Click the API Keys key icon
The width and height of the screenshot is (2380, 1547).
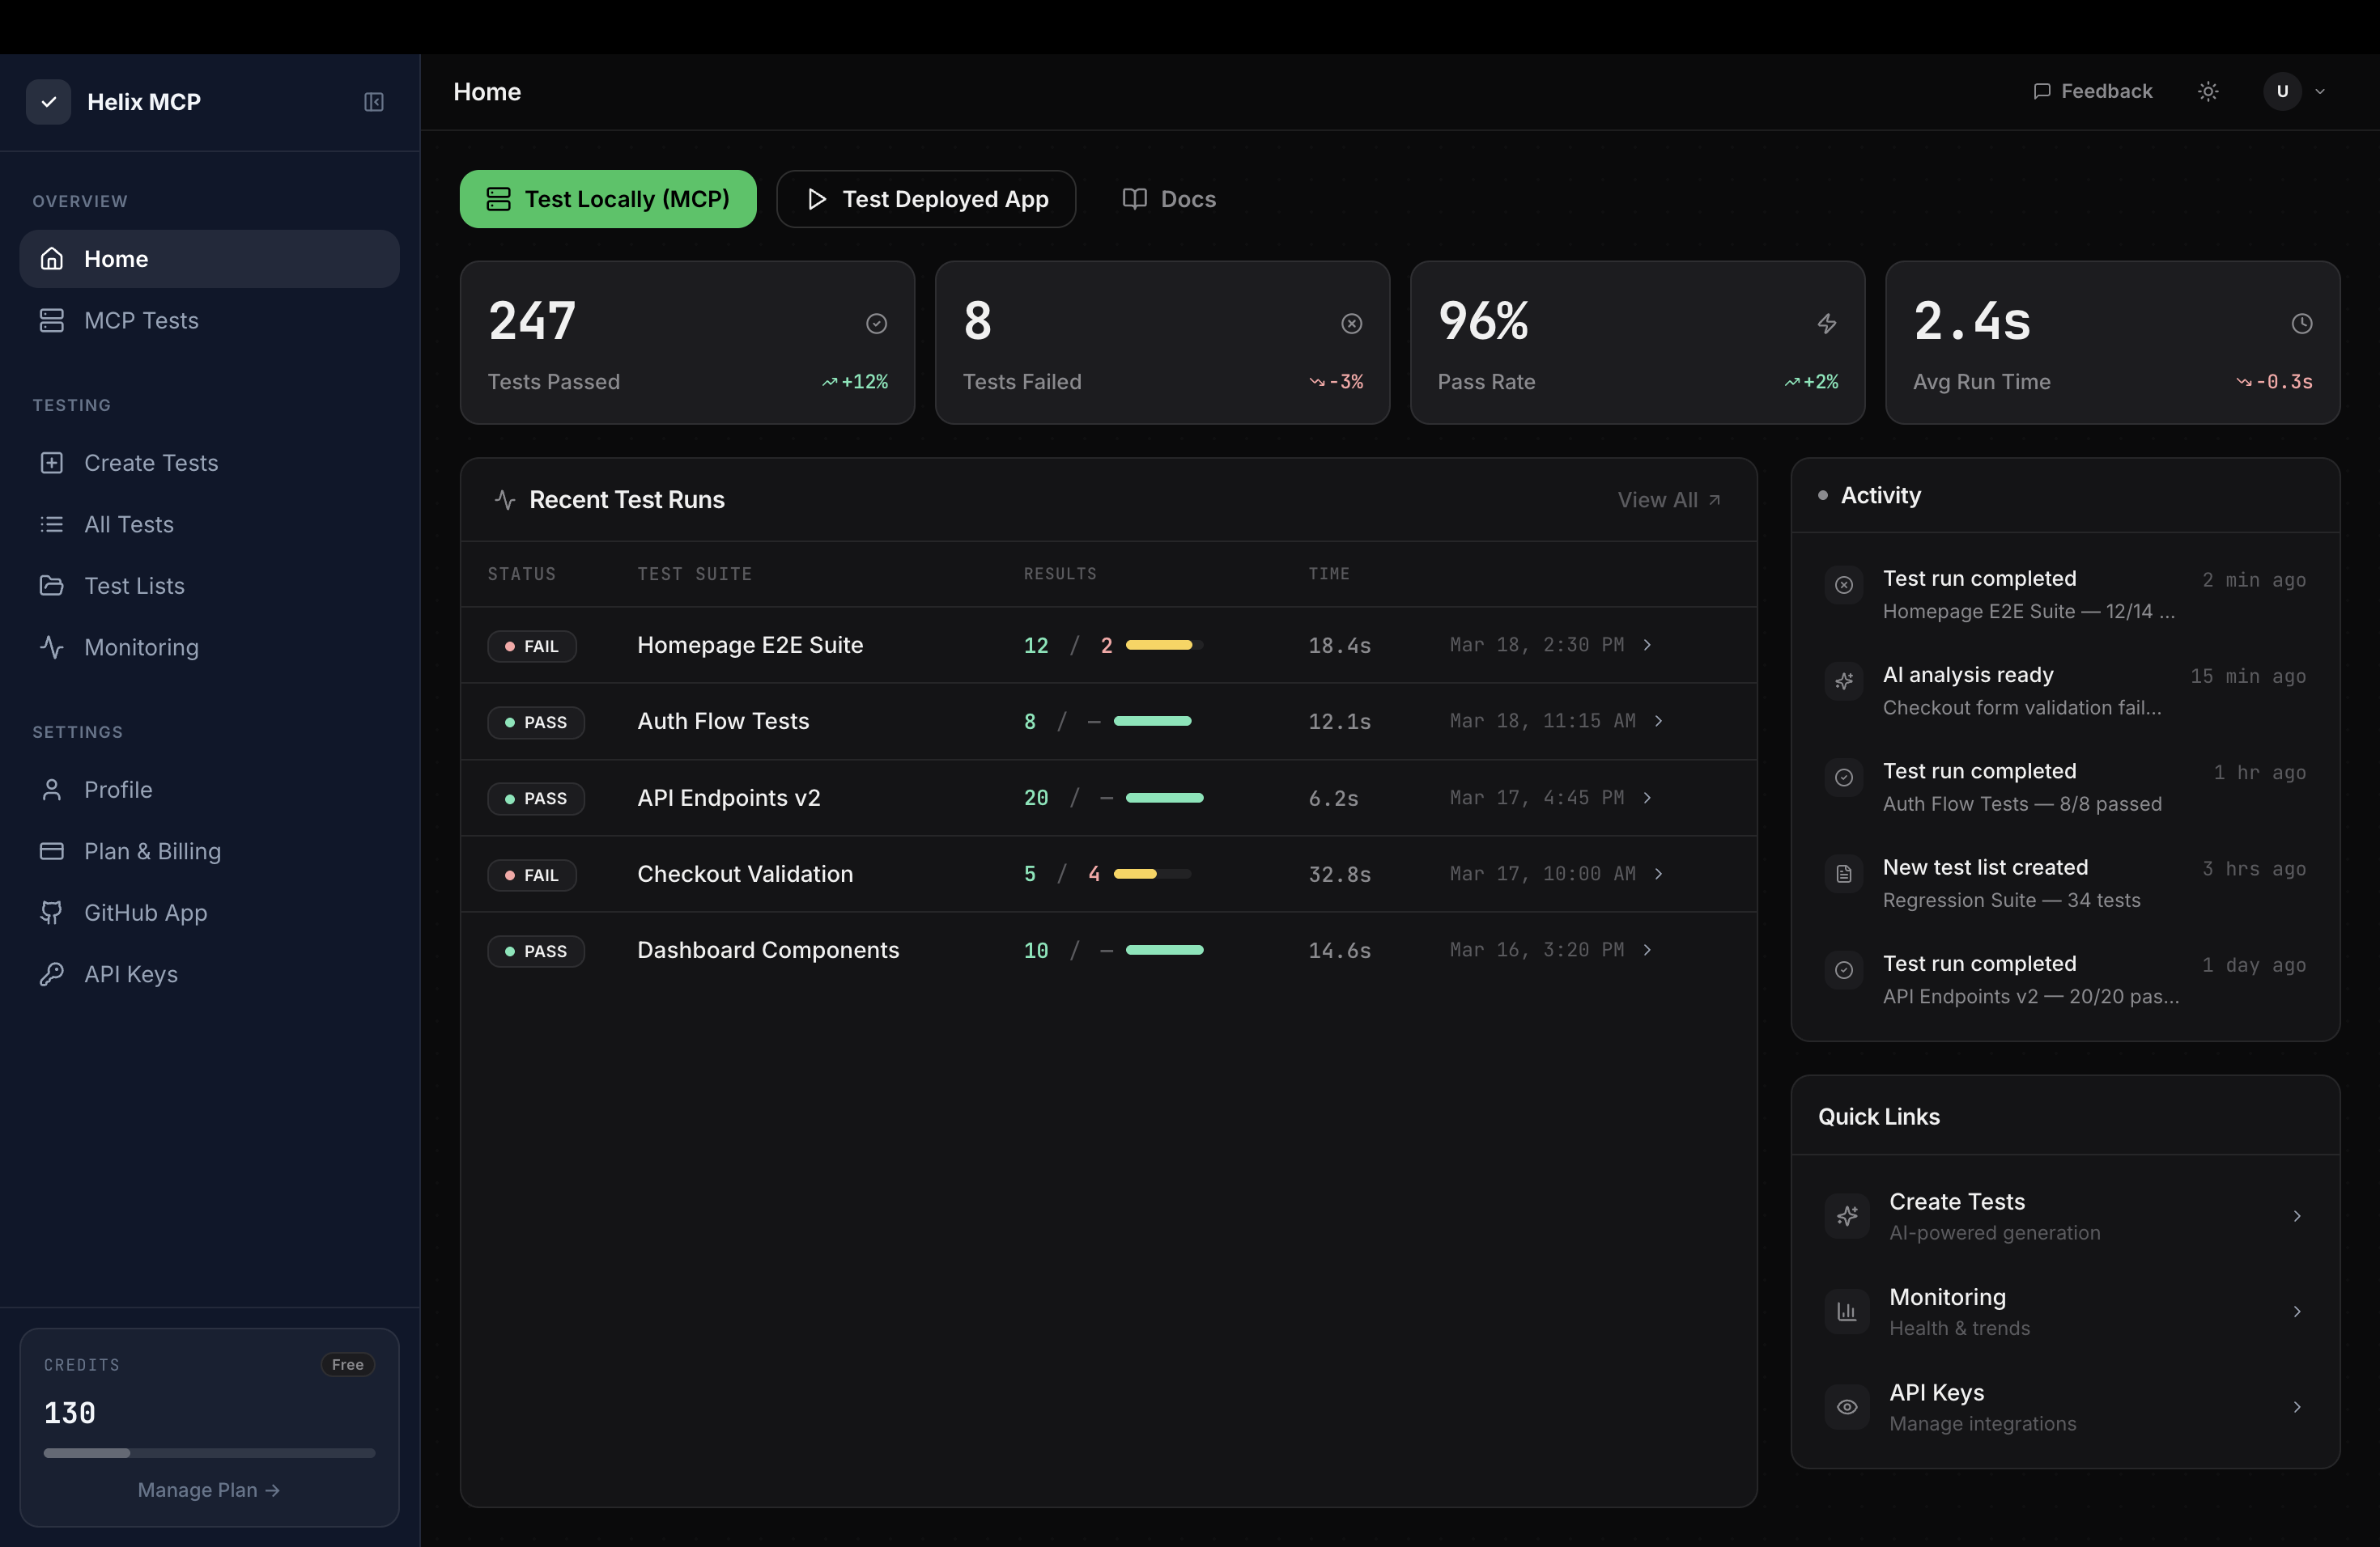(51, 974)
